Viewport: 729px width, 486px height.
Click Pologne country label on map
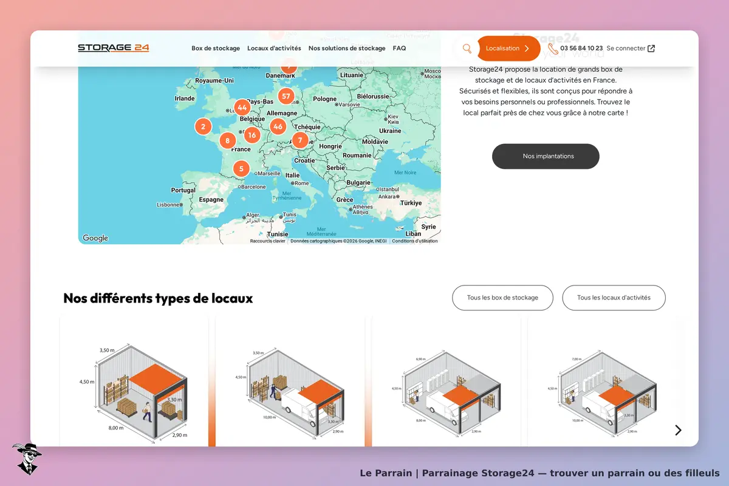tap(325, 99)
